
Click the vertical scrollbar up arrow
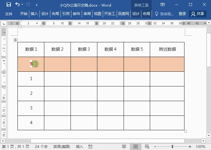[x=209, y=23]
